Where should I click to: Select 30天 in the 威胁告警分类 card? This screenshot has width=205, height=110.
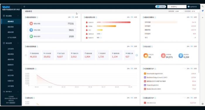[135, 17]
